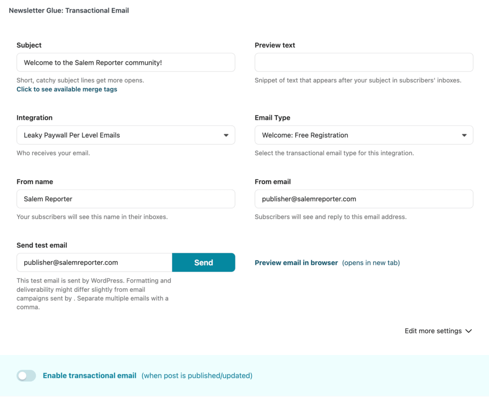
Task: Open the Welcome: Free Registration dropdown
Action: point(358,135)
